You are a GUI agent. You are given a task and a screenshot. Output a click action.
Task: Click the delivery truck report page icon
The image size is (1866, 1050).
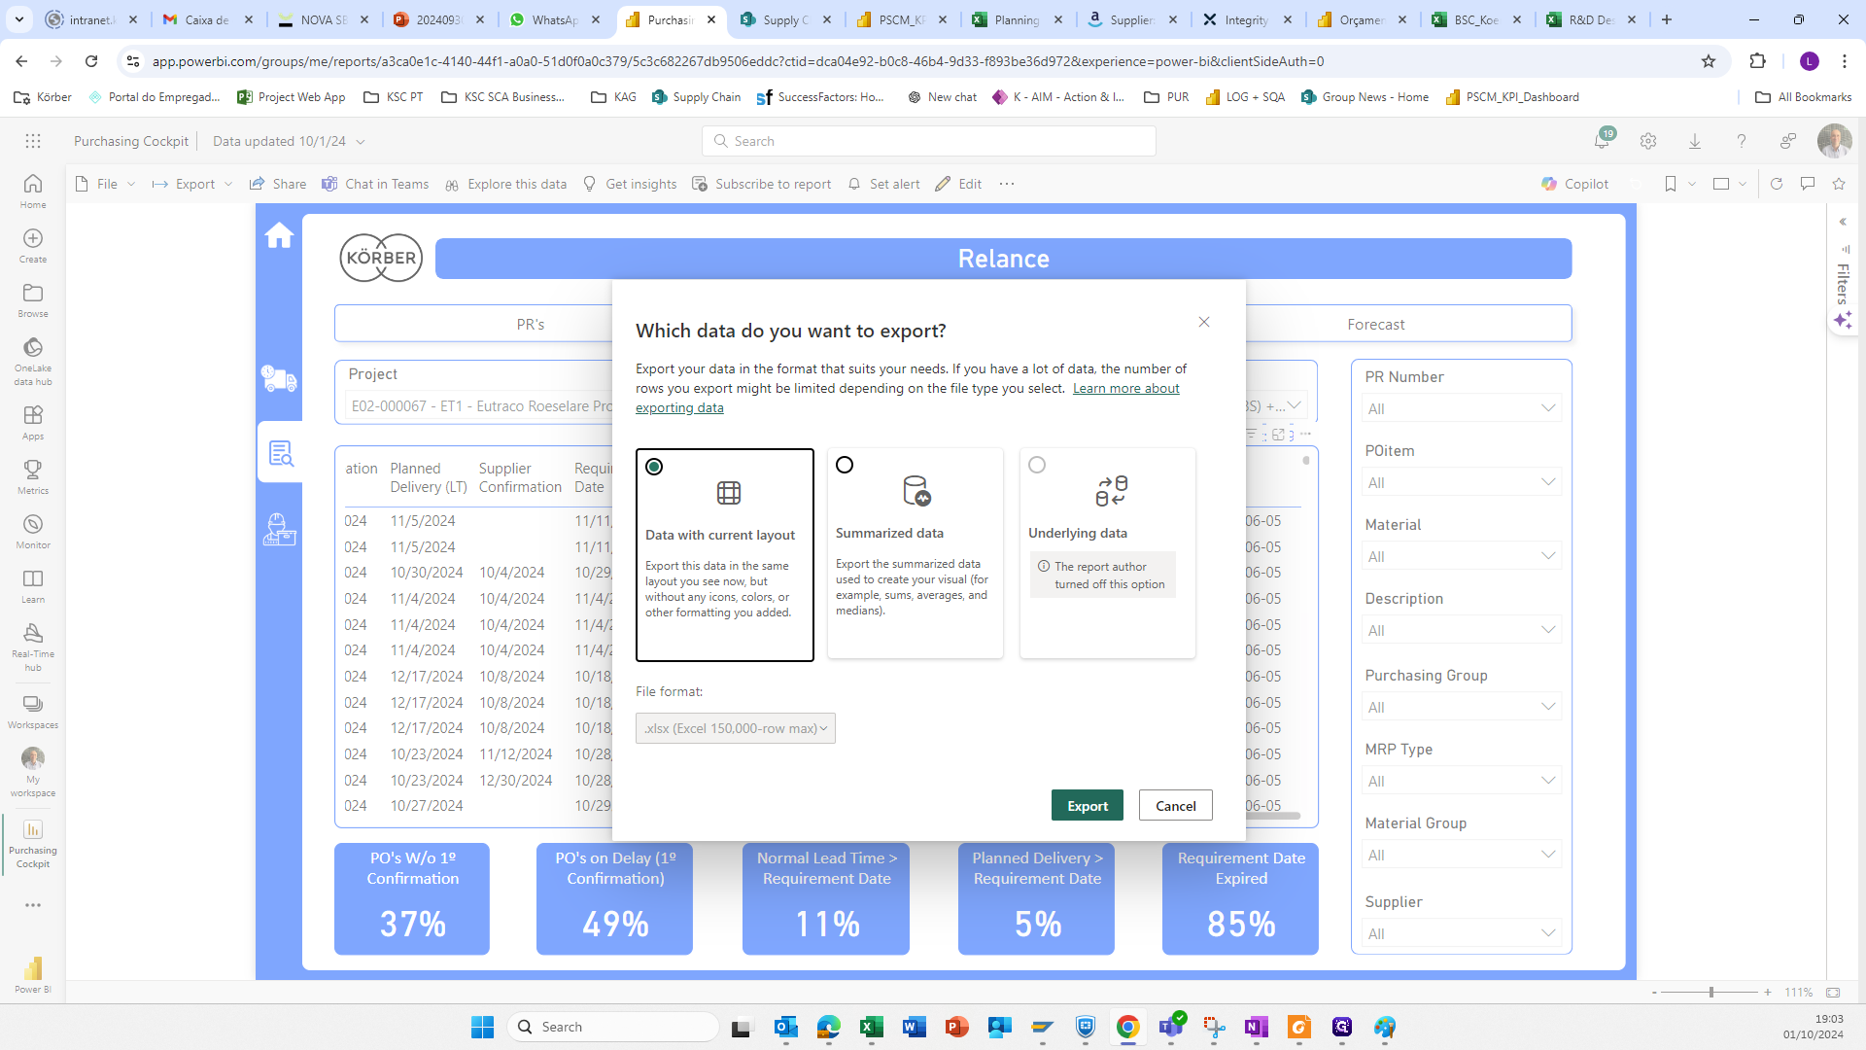coord(279,378)
